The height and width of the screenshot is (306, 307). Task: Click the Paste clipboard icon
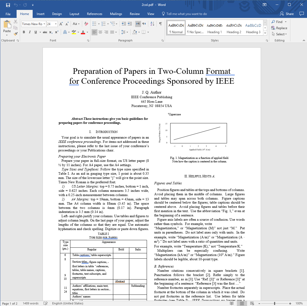coord(7,24)
